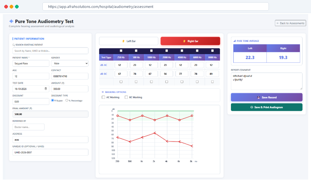Click the search magnifier icon above patient search
311x181 pixels.
pos(14,45)
